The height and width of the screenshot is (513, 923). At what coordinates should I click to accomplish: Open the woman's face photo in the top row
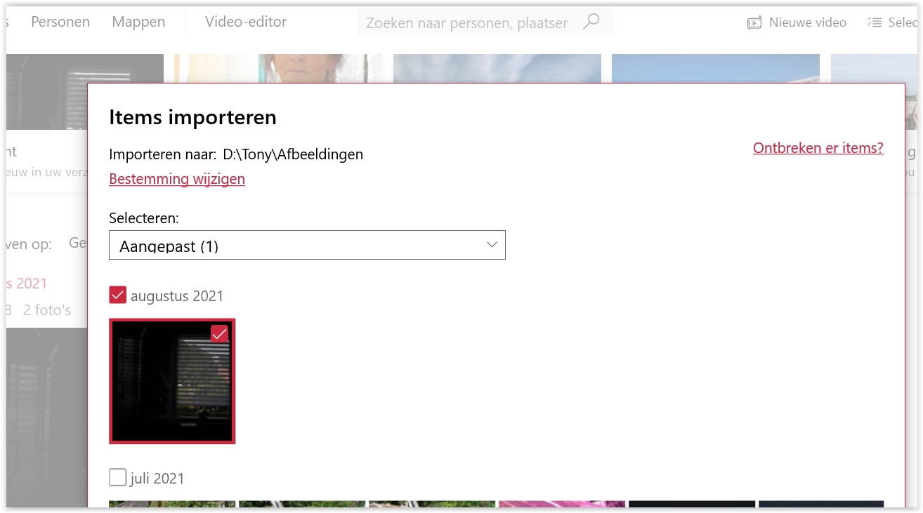pos(278,68)
